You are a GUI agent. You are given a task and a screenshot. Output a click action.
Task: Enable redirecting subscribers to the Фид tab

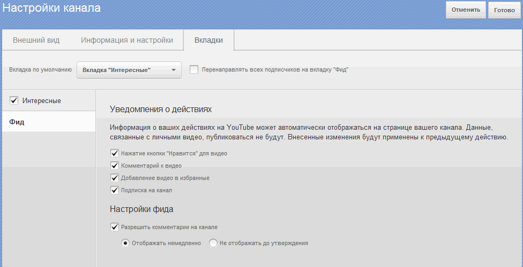point(194,69)
